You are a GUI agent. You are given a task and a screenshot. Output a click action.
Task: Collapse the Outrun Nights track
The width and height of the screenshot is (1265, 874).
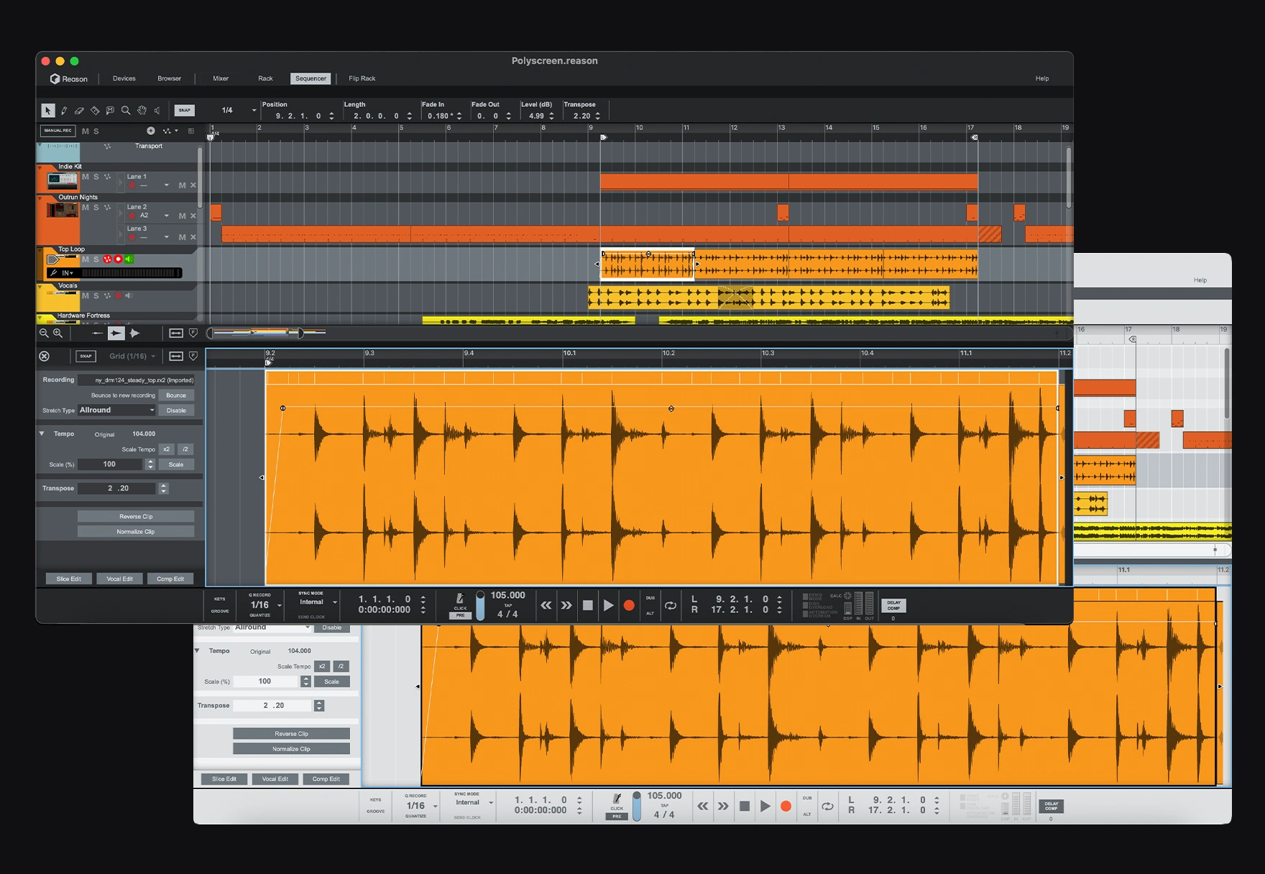(40, 197)
